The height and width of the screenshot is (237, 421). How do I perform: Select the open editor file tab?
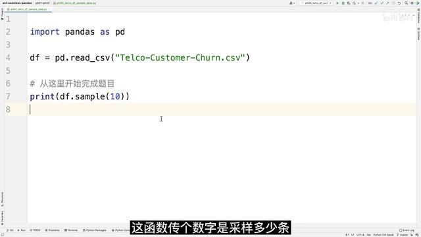(x=28, y=9)
